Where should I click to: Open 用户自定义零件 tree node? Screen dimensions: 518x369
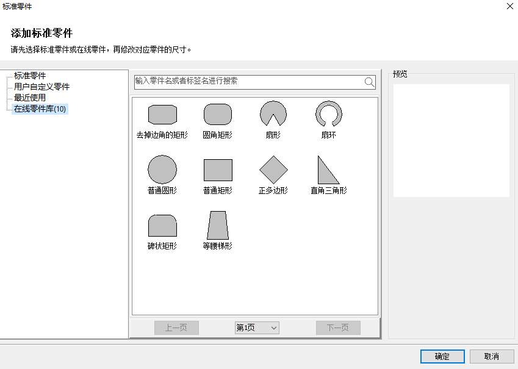[41, 87]
